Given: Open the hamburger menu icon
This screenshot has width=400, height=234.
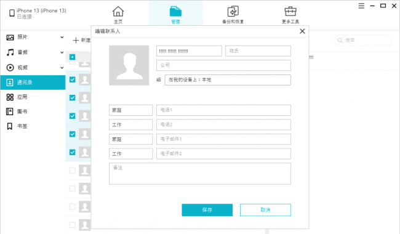Looking at the screenshot, I should (x=361, y=6).
